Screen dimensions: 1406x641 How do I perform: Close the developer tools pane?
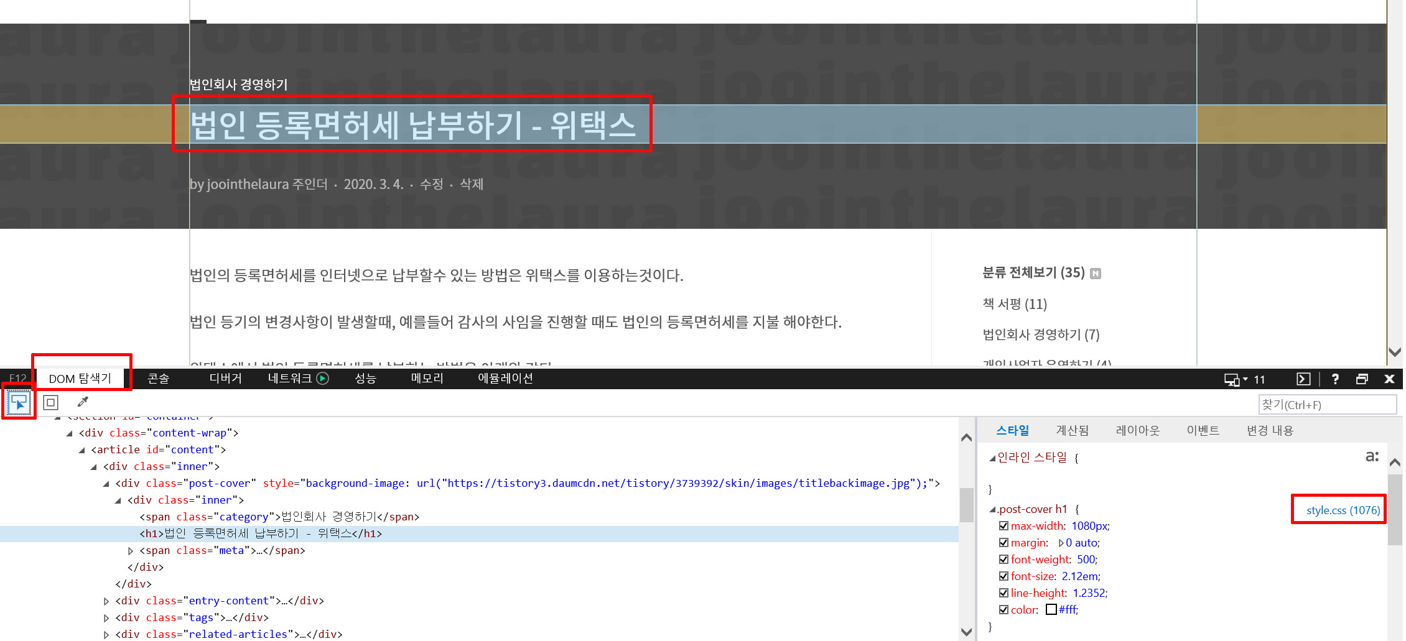click(x=1389, y=379)
